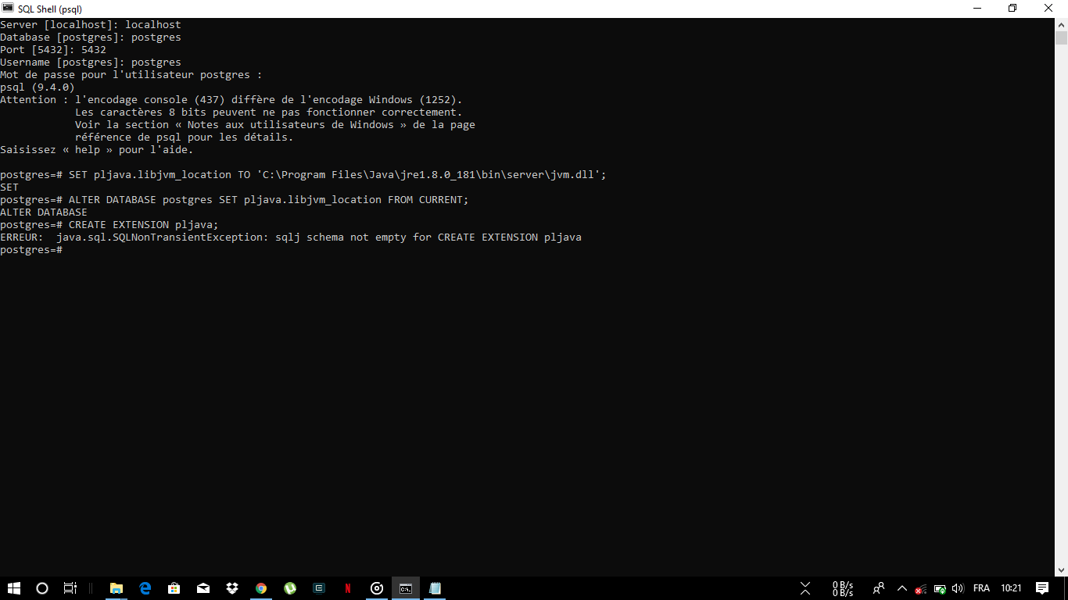Open uTorrent from the taskbar
The image size is (1068, 600).
coord(289,587)
